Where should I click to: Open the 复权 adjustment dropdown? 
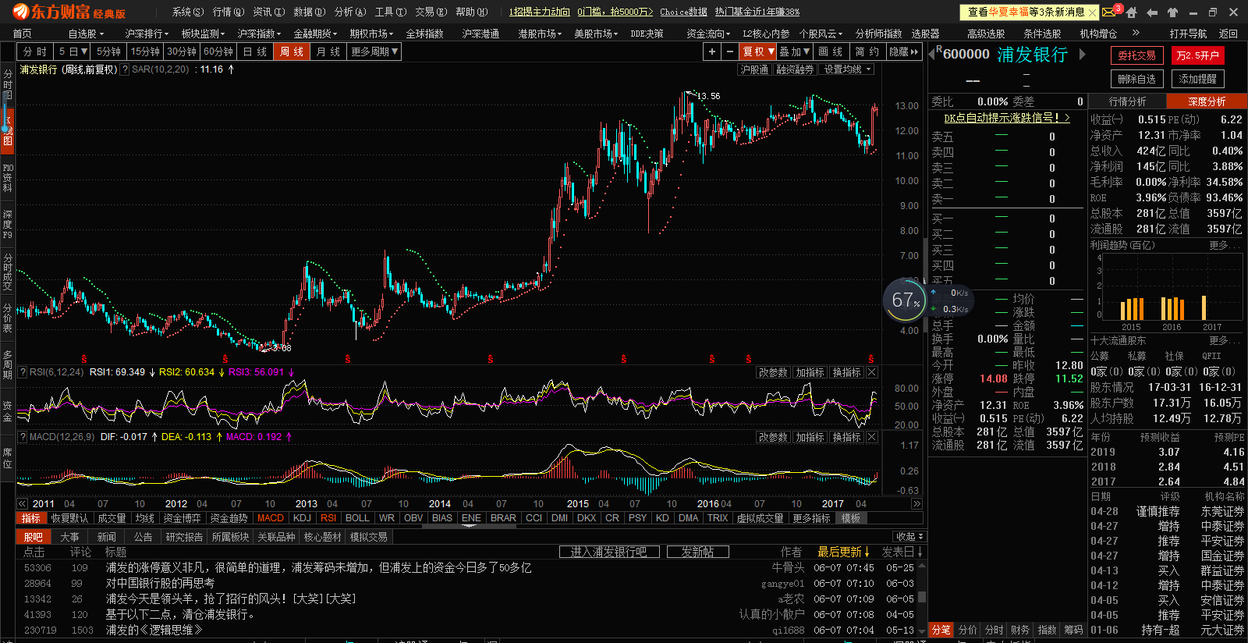pos(758,52)
